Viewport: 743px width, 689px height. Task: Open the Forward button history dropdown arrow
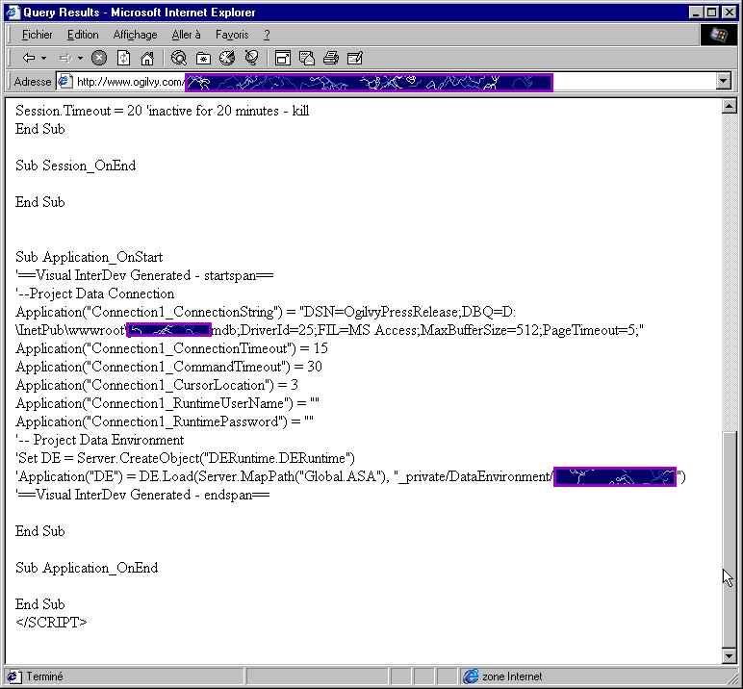coord(80,58)
